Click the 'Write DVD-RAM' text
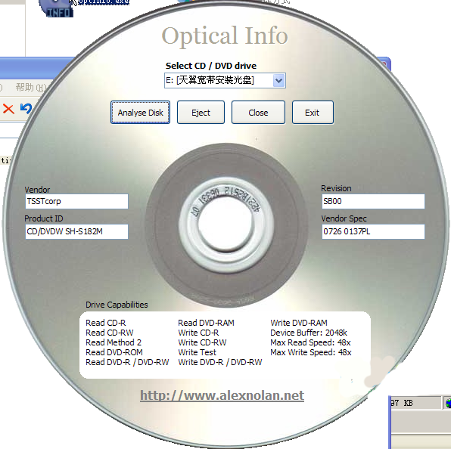451x449 pixels. [299, 323]
